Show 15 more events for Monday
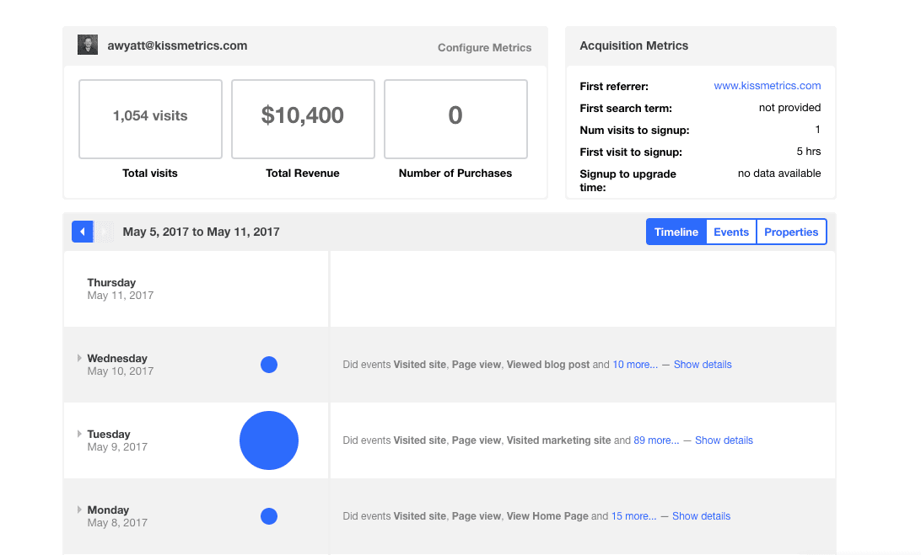 pos(633,516)
